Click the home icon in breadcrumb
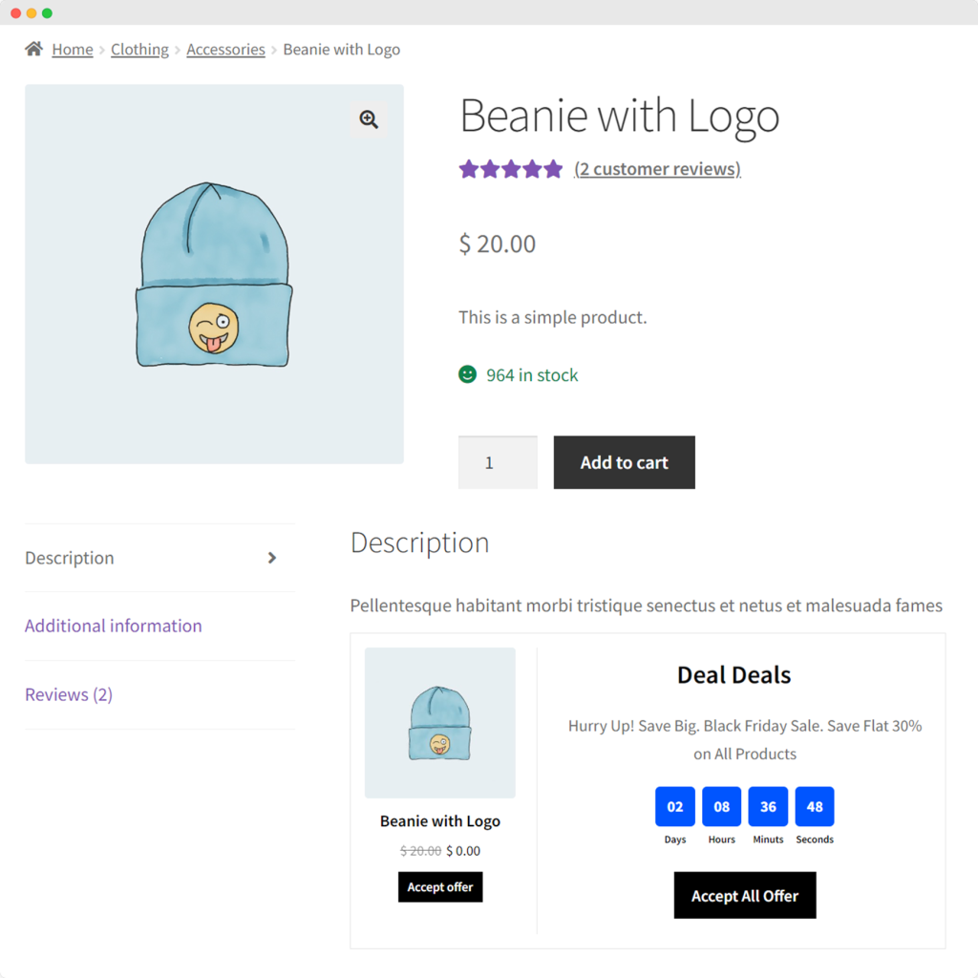This screenshot has width=978, height=978. click(34, 49)
